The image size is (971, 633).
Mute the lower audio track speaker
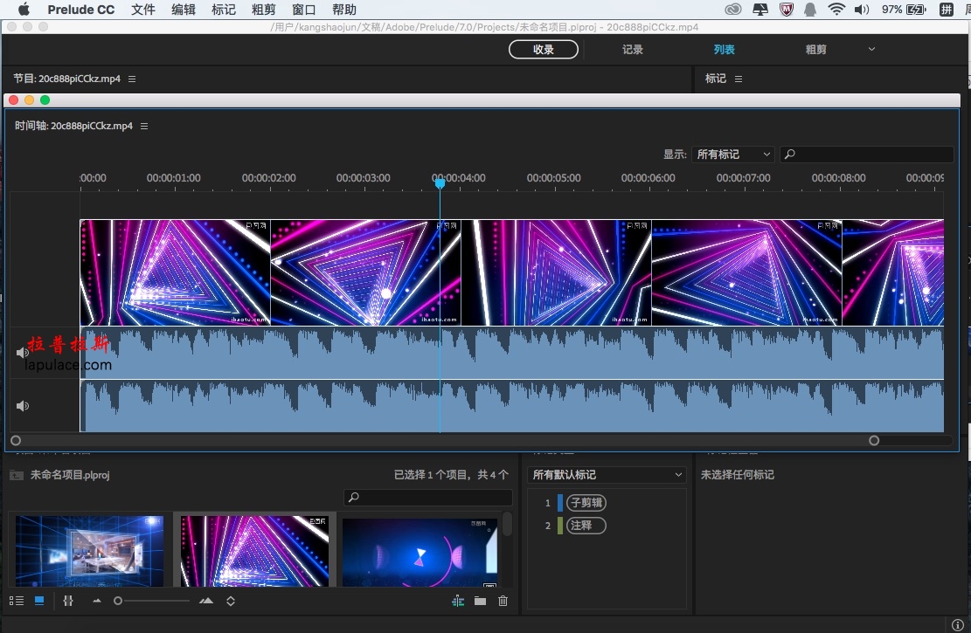coord(23,406)
